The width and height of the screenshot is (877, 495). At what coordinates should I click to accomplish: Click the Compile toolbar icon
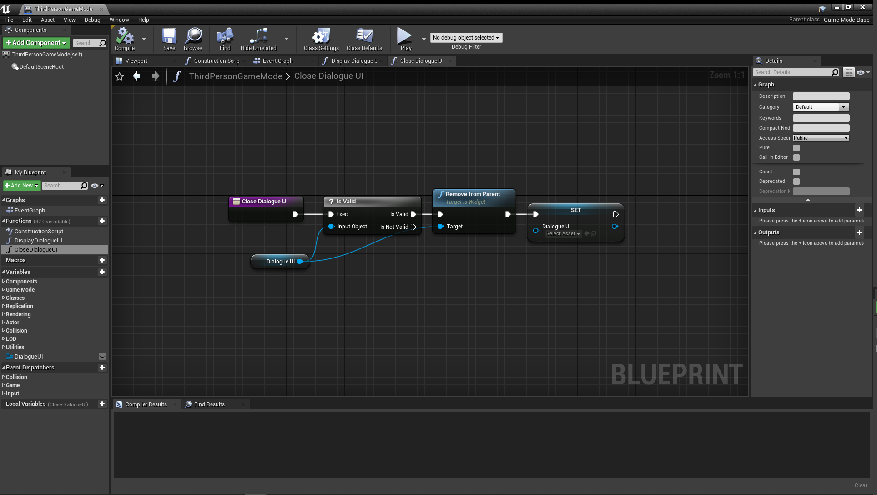tap(124, 37)
